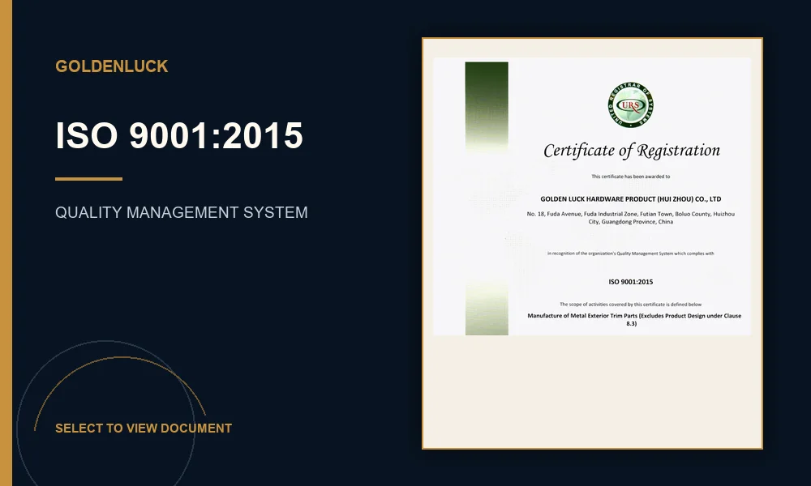
Task: Select the ISO 9001:2015 heading
Action: [x=179, y=135]
